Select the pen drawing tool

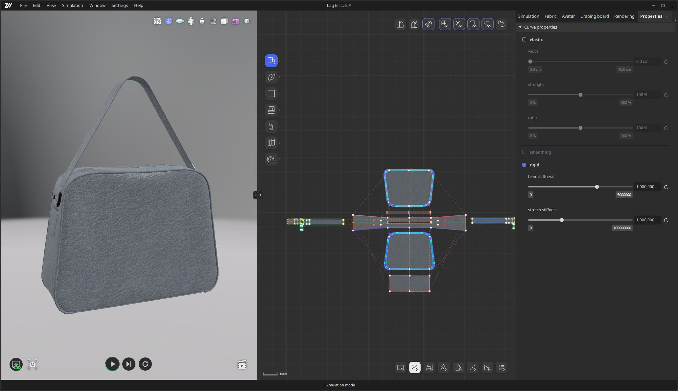(x=271, y=77)
